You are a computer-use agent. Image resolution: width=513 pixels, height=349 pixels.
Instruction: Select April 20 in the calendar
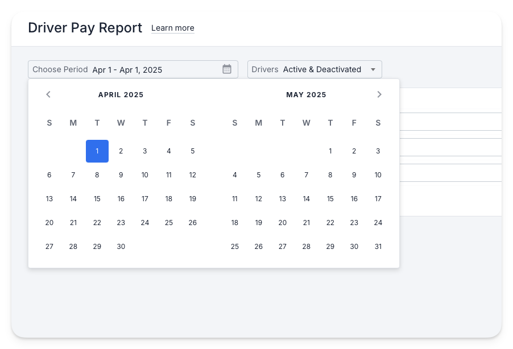[49, 223]
